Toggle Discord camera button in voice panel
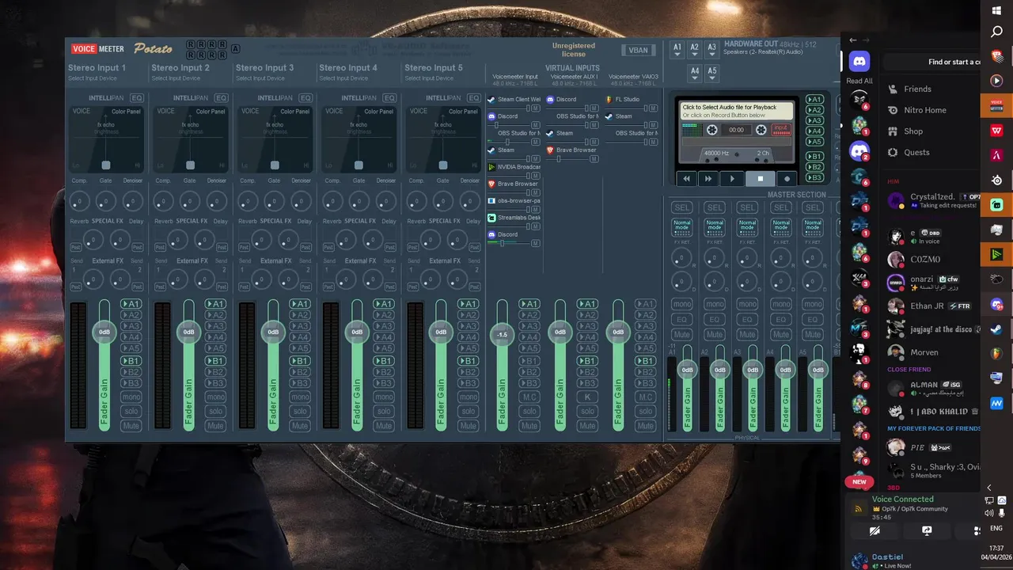The image size is (1013, 570). [875, 531]
